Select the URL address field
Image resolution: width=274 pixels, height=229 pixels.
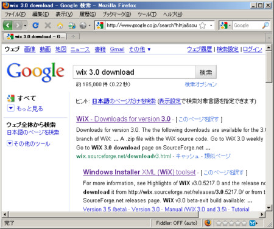[x=152, y=26]
